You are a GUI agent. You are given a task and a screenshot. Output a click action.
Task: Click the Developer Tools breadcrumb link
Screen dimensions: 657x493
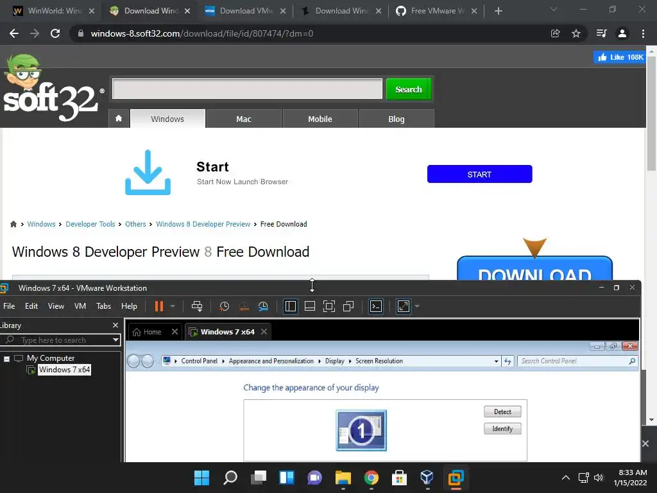coord(90,224)
